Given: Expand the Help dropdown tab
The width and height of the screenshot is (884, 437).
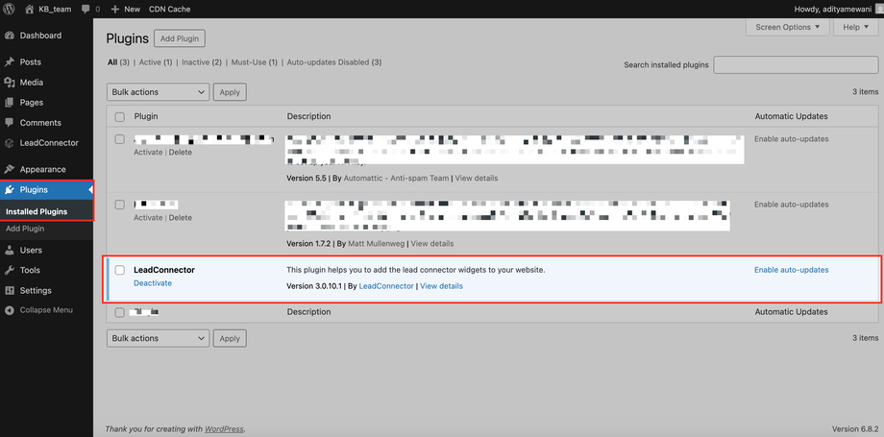Looking at the screenshot, I should [854, 27].
